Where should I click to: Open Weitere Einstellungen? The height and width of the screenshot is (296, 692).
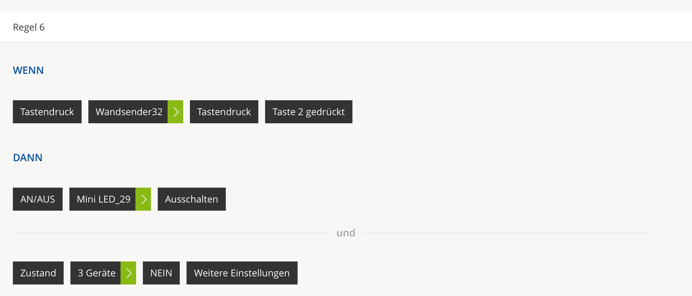[x=242, y=273]
